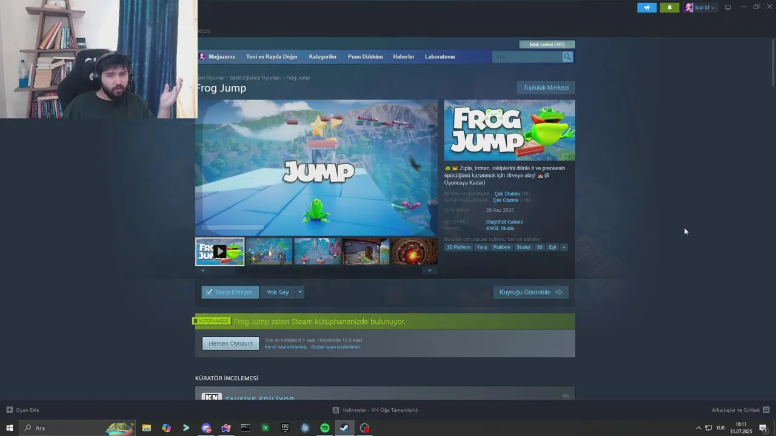Open the kral kf account dropdown

[x=700, y=7]
